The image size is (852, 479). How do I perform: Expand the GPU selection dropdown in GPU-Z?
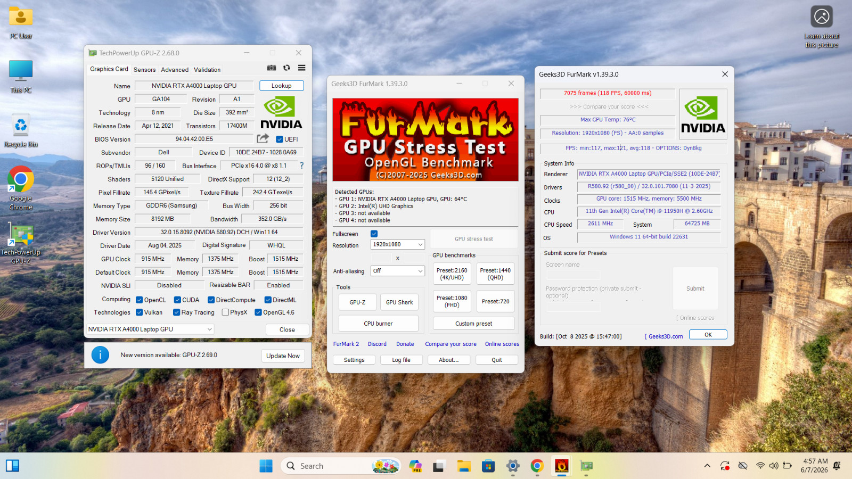(x=150, y=329)
